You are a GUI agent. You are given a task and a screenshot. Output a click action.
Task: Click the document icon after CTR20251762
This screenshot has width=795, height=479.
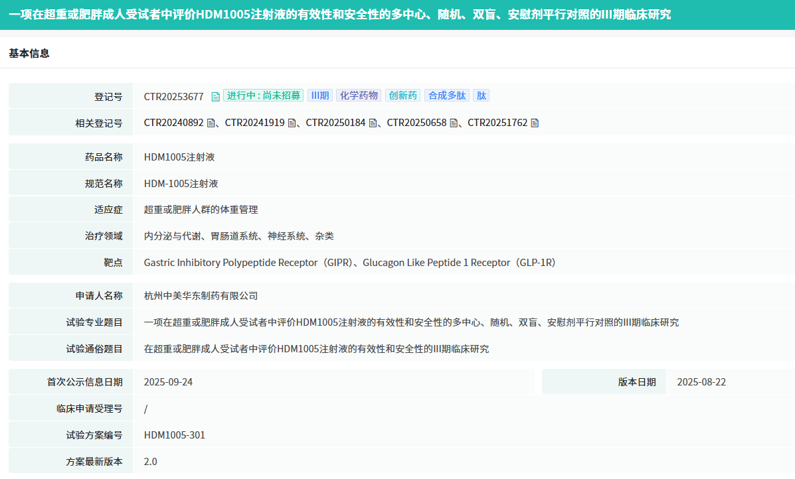coord(535,123)
